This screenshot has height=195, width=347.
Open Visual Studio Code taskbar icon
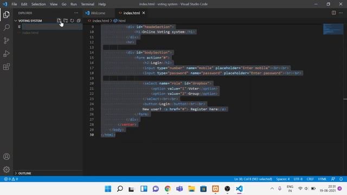tap(239, 188)
